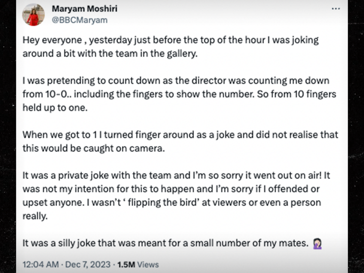Click Maryam Moshiri's profile avatar picture
The height and width of the screenshot is (273, 364).
coord(32,15)
